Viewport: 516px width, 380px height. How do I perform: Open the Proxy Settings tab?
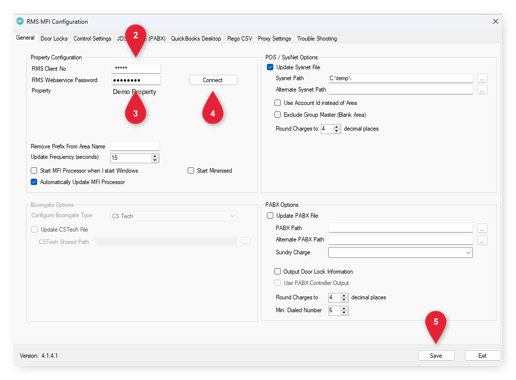click(x=274, y=39)
